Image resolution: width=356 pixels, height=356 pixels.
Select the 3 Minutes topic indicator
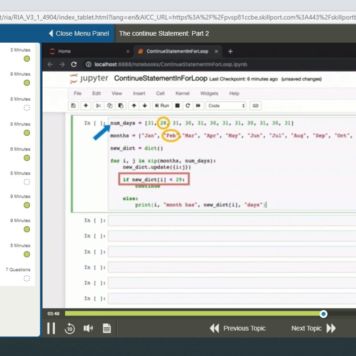tap(27, 59)
